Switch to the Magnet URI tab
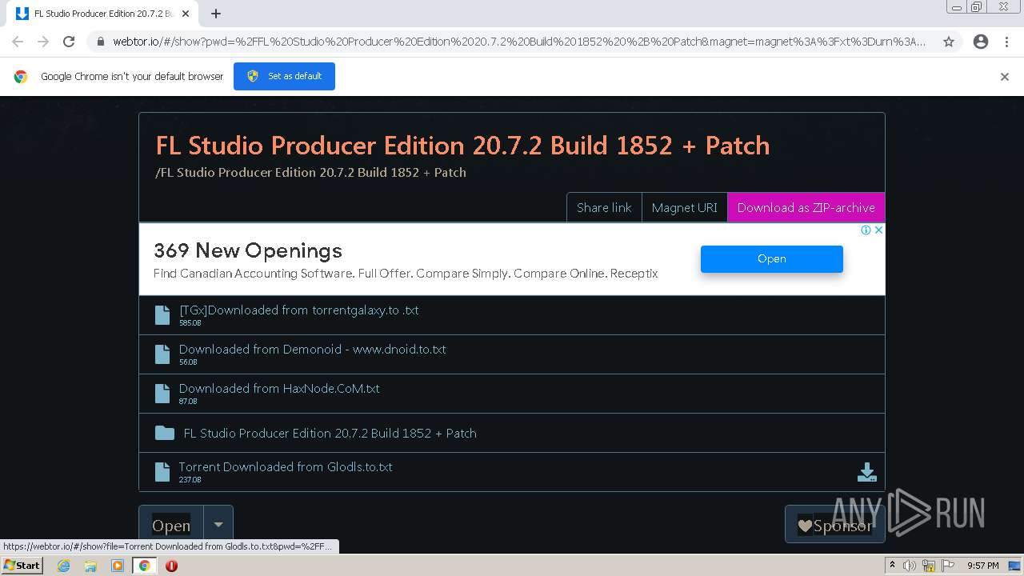The height and width of the screenshot is (576, 1024). coord(684,207)
